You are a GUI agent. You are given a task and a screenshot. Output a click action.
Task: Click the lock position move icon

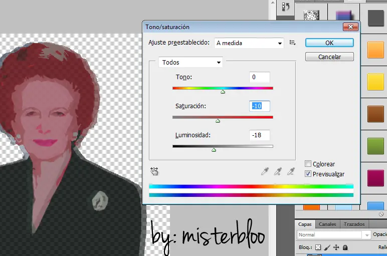click(x=336, y=247)
